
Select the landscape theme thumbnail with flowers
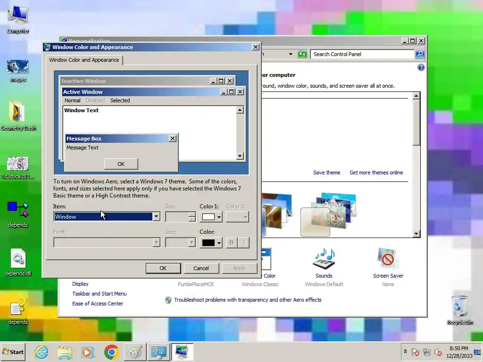click(x=328, y=214)
